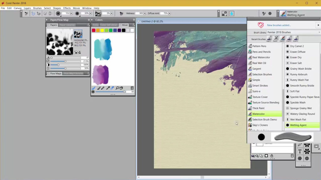This screenshot has height=180, width=321.
Task: Select the Pan hand tool in the Mixer panel
Action: click(x=122, y=88)
